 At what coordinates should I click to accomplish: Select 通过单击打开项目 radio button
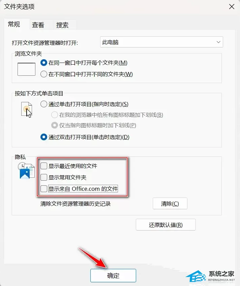coord(44,104)
